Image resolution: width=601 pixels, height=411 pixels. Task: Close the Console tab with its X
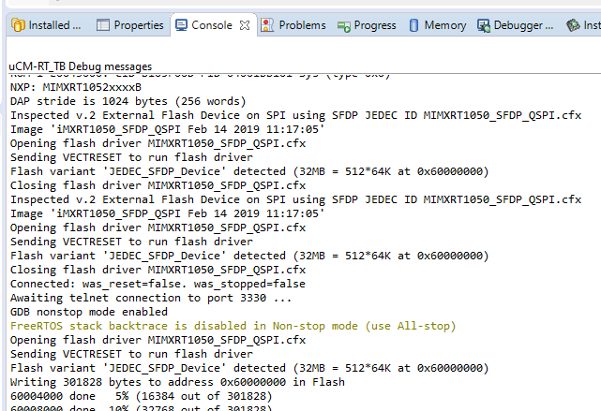(x=245, y=25)
